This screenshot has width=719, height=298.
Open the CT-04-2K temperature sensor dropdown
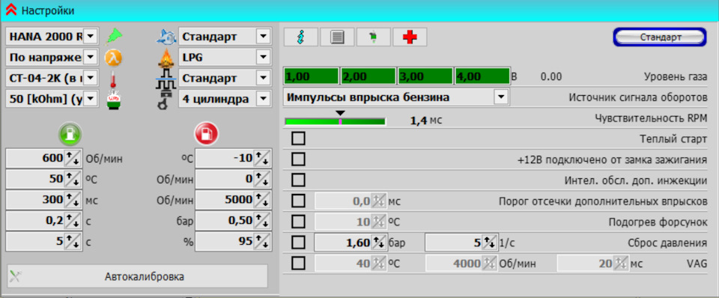91,77
